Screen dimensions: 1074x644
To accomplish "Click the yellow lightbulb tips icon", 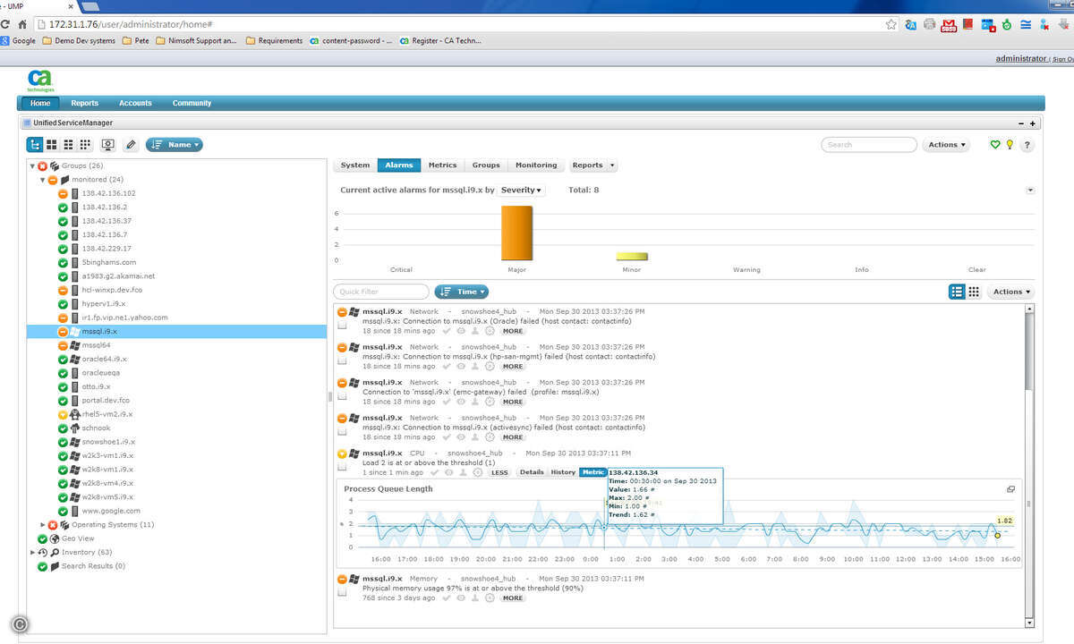I will pyautogui.click(x=1010, y=144).
